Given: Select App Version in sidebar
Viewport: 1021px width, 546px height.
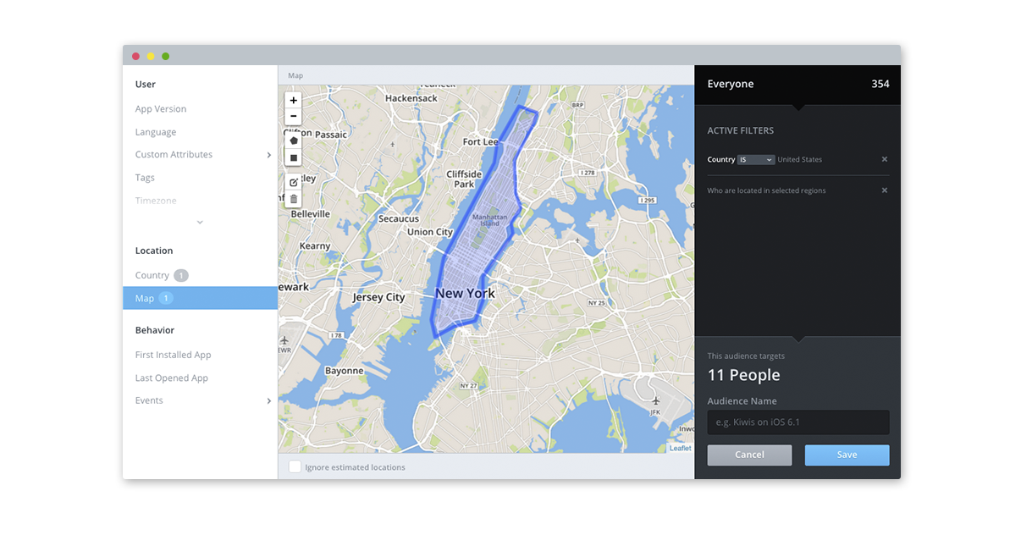Looking at the screenshot, I should tap(161, 109).
